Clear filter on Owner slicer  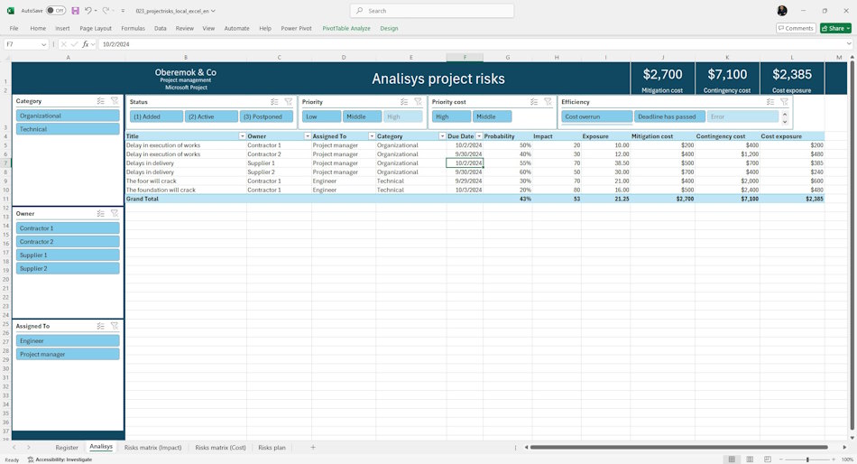tap(115, 213)
